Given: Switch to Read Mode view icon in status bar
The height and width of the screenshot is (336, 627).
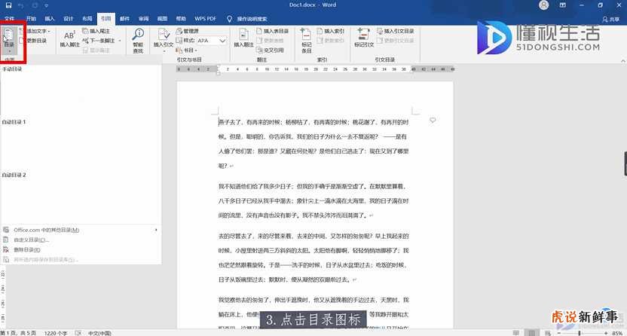Looking at the screenshot, I should pyautogui.click(x=516, y=333).
